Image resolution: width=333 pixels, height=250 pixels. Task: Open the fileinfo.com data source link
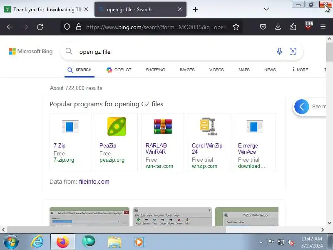(x=94, y=182)
